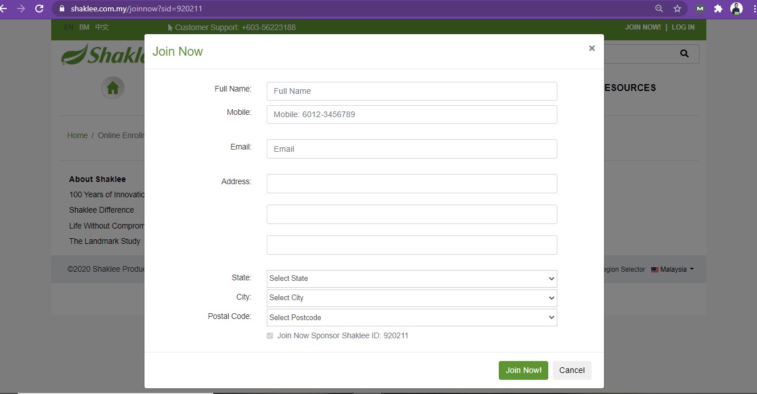The width and height of the screenshot is (757, 394).
Task: Click the Join Now dialog title
Action: pos(177,51)
